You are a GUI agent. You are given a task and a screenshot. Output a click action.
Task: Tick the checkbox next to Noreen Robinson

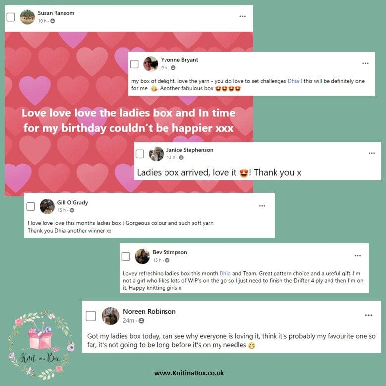pos(91,316)
